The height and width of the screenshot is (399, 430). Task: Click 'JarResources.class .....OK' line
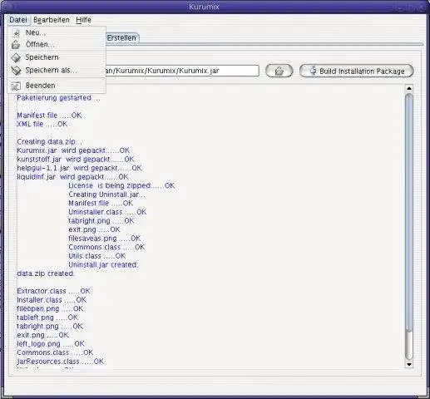(x=60, y=362)
